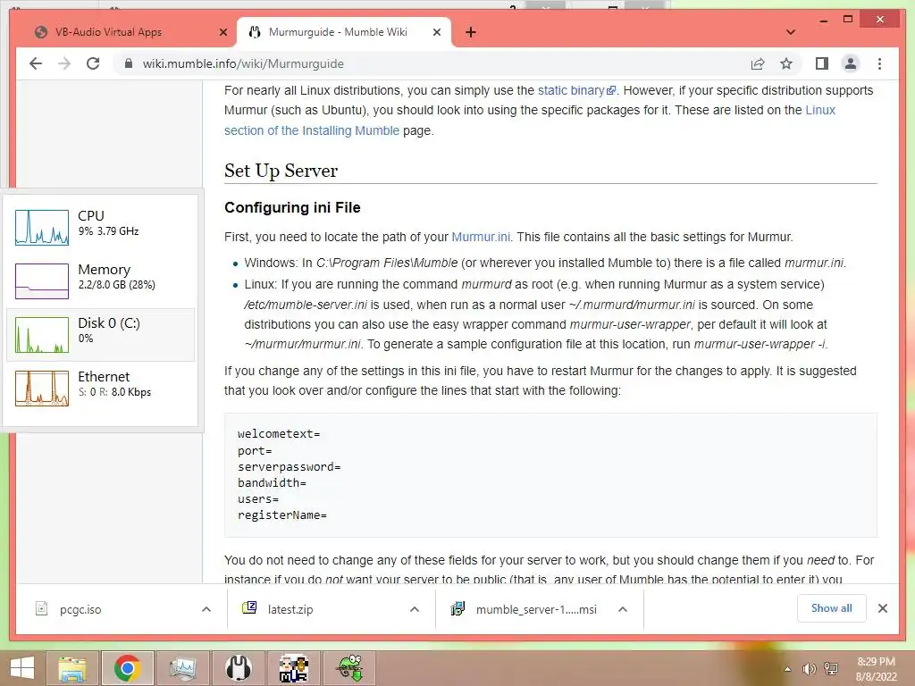Open File Explorer from taskbar

tap(72, 668)
